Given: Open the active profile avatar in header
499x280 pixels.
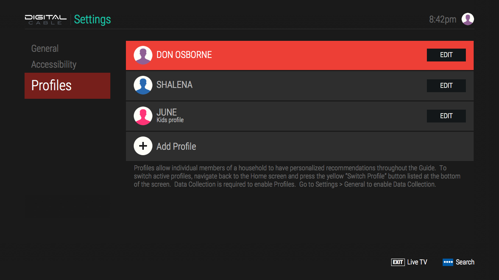Looking at the screenshot, I should click(x=468, y=19).
